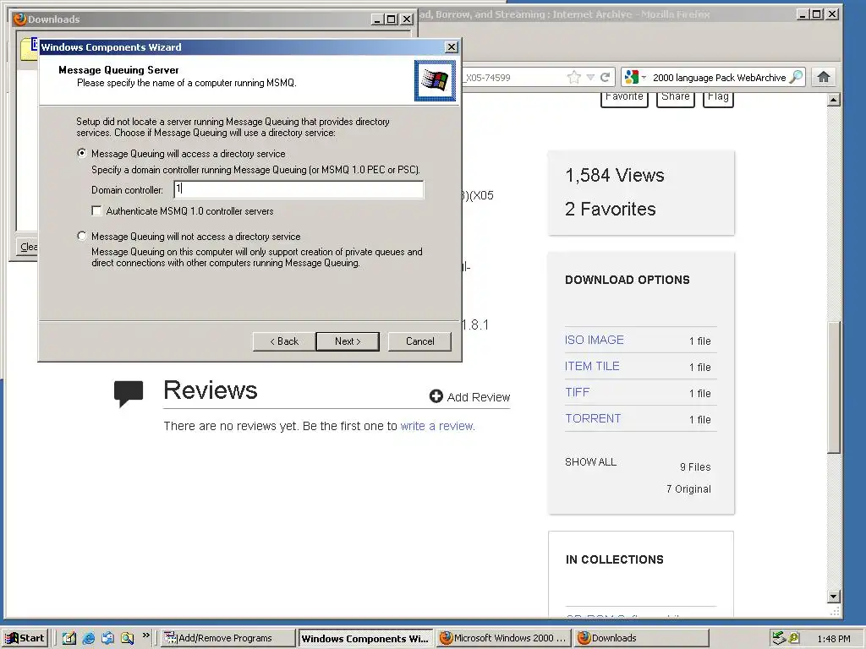Open the ITEM TILE download link
The image size is (866, 649).
[592, 366]
